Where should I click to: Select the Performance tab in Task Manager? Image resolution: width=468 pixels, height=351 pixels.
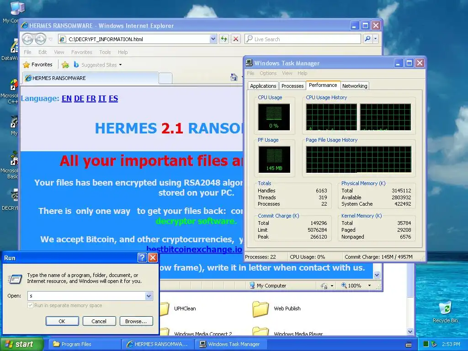[323, 85]
